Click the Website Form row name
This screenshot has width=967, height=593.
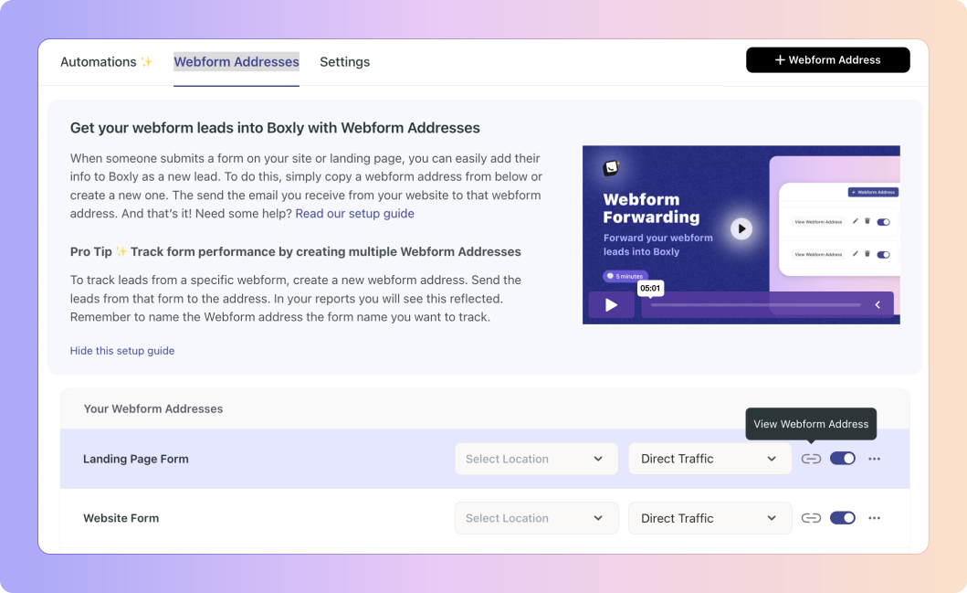point(121,518)
